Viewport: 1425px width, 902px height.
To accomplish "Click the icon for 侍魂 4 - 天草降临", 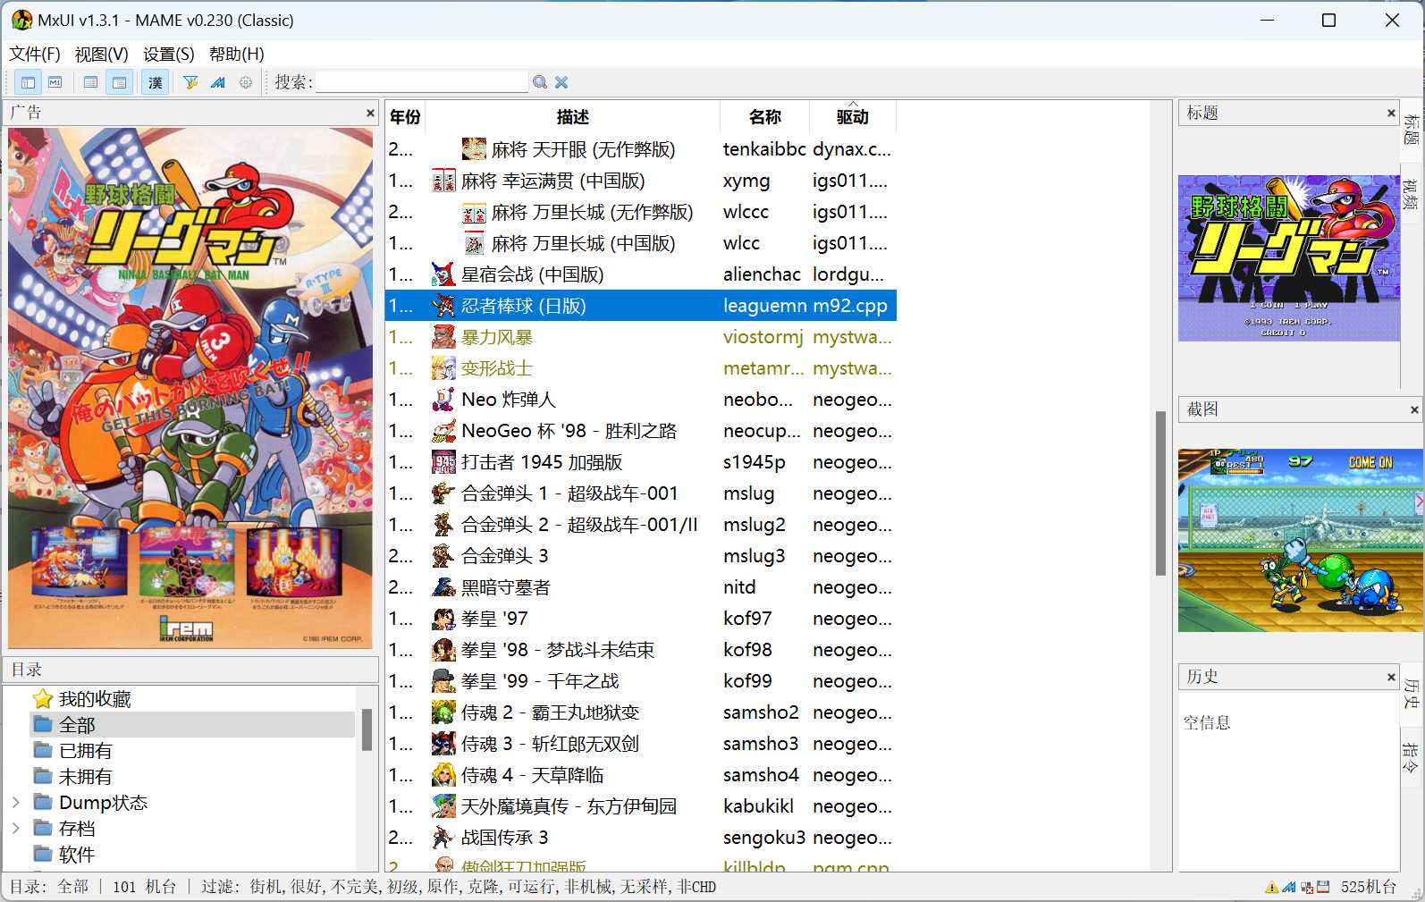I will pos(443,775).
